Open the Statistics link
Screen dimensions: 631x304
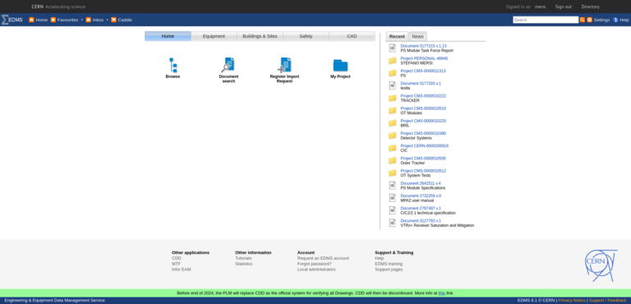coord(243,264)
